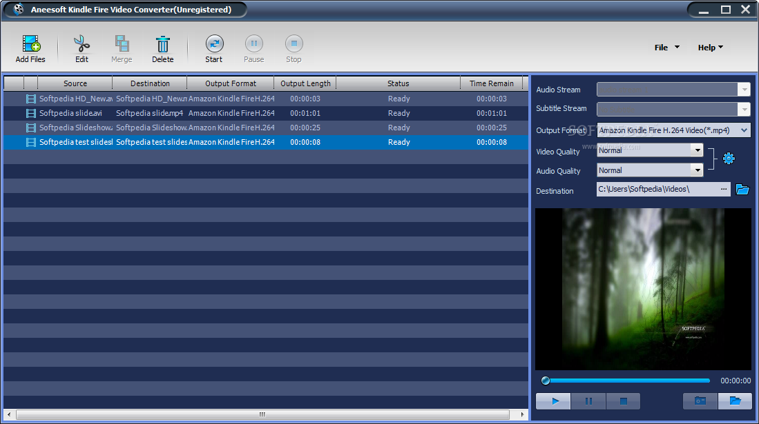The height and width of the screenshot is (424, 759).
Task: Browse destination path with the ellipsis button
Action: (724, 189)
